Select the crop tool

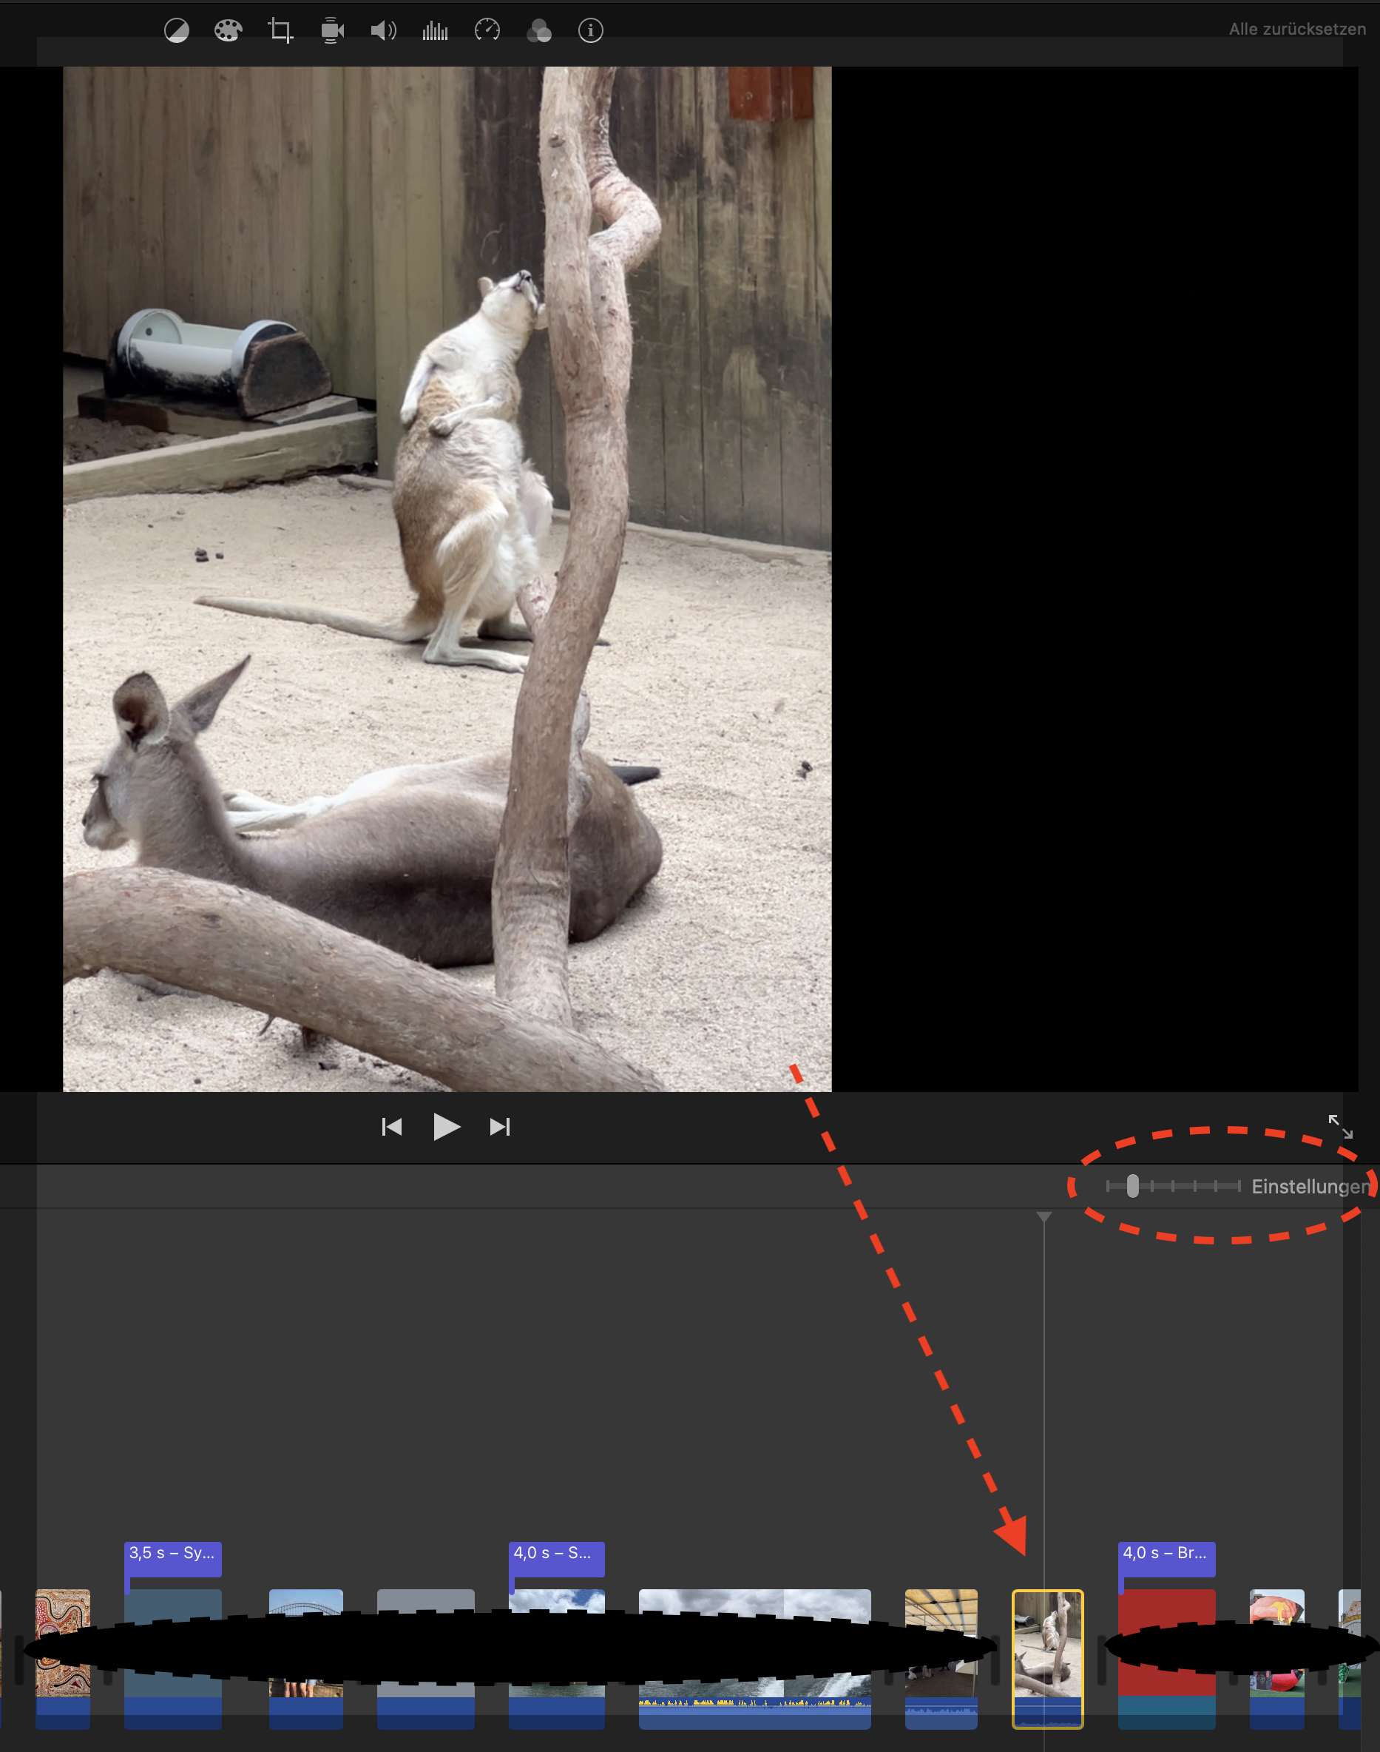[280, 31]
